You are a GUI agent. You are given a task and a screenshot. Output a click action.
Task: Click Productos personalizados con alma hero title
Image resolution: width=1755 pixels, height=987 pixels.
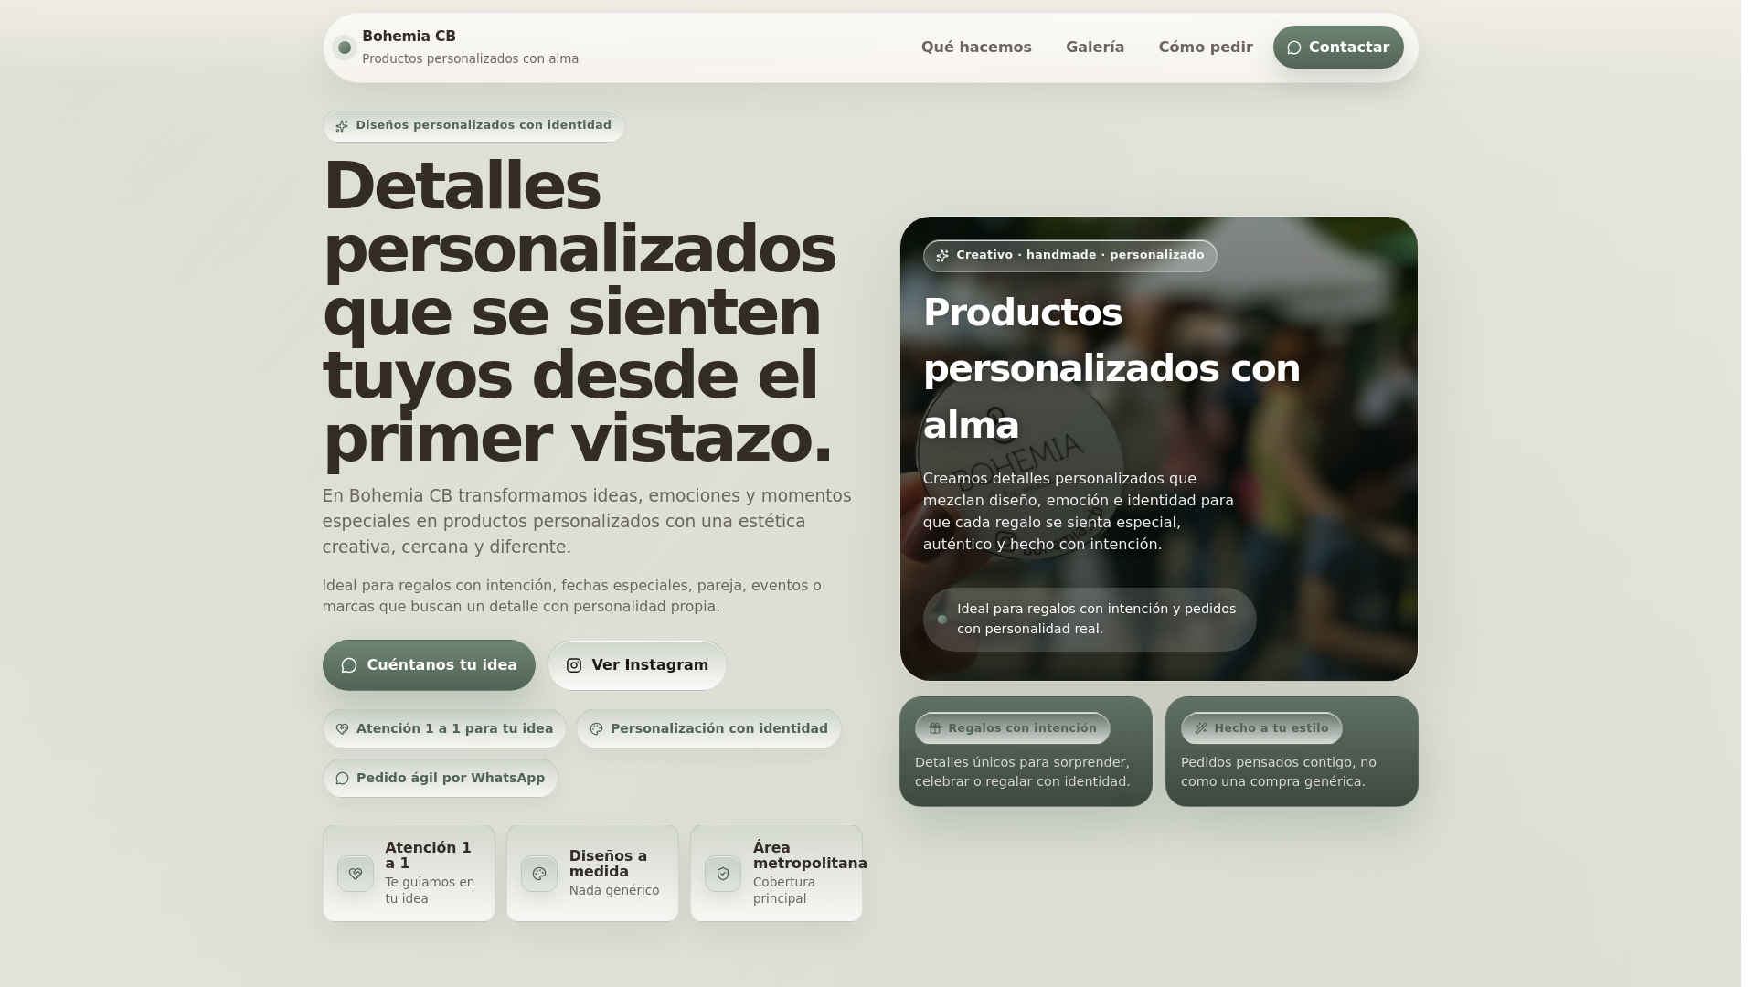tap(1111, 369)
